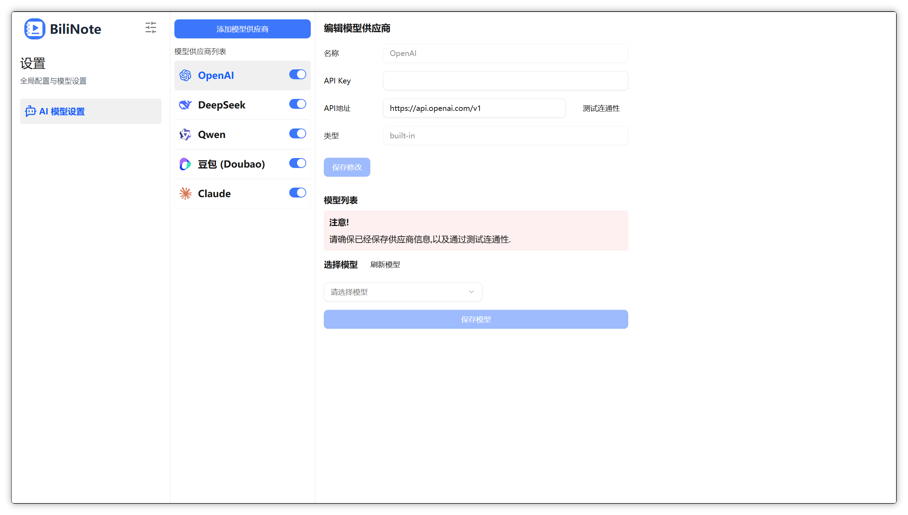Disable the OpenAI provider toggle

tap(297, 74)
